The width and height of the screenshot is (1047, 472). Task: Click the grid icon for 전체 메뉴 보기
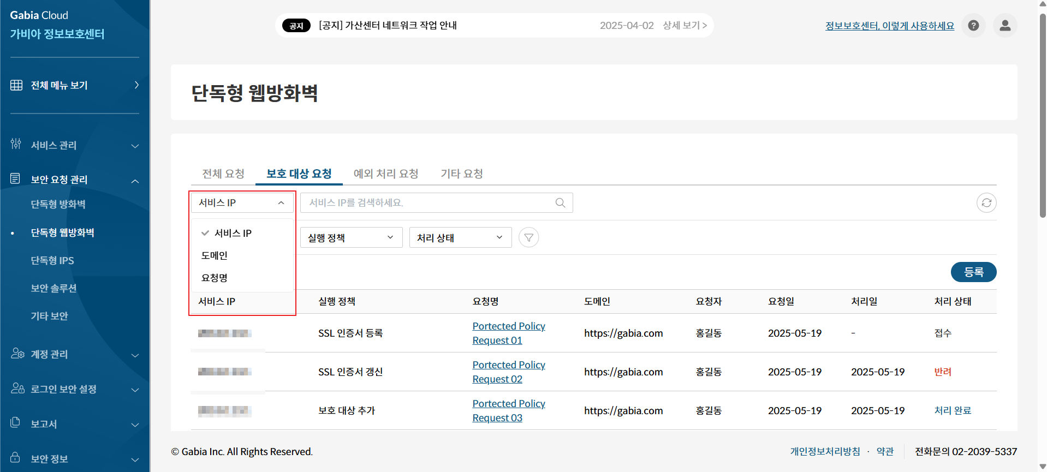(16, 85)
